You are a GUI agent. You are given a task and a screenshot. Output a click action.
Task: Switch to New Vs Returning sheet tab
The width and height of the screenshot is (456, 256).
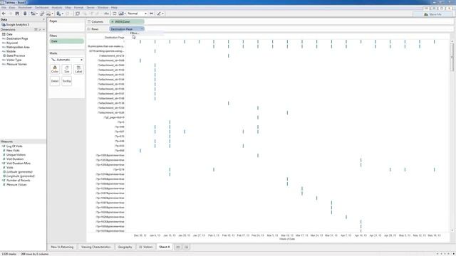[62, 247]
